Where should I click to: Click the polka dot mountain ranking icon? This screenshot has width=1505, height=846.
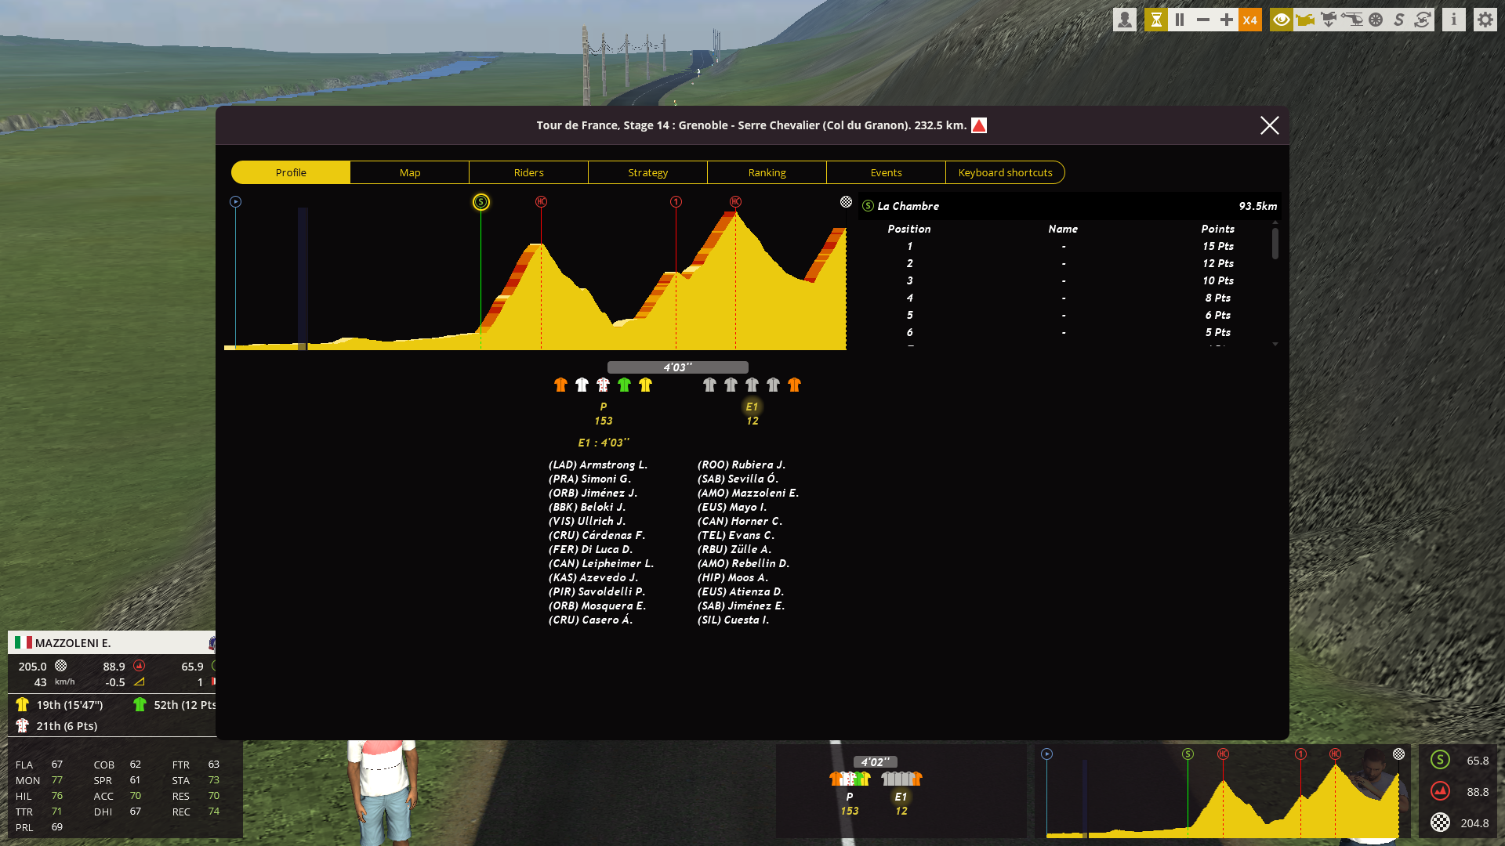click(x=22, y=726)
